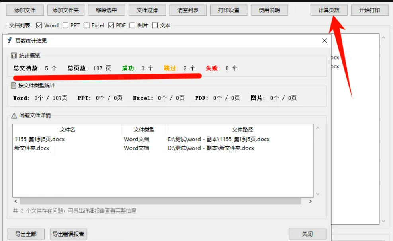
Task: Click the 添加文件 button
Action: click(25, 10)
